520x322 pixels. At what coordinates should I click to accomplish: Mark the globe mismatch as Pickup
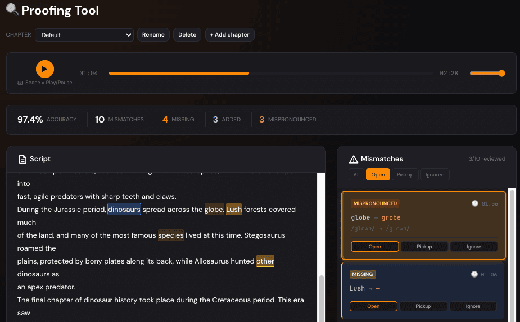[x=423, y=247]
